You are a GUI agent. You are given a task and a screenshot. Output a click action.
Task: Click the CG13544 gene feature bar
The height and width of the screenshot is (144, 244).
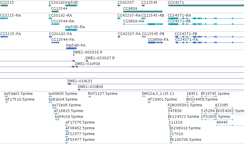(x=55, y=11)
